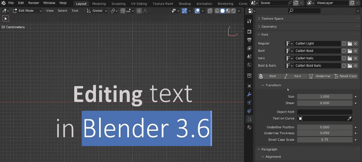Open the Modifiers properties tab (wrench icon)
362x162 pixels.
coord(249,94)
